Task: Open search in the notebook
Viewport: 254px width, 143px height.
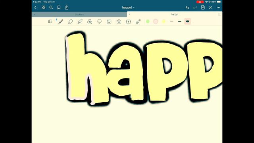Action: tap(51, 8)
